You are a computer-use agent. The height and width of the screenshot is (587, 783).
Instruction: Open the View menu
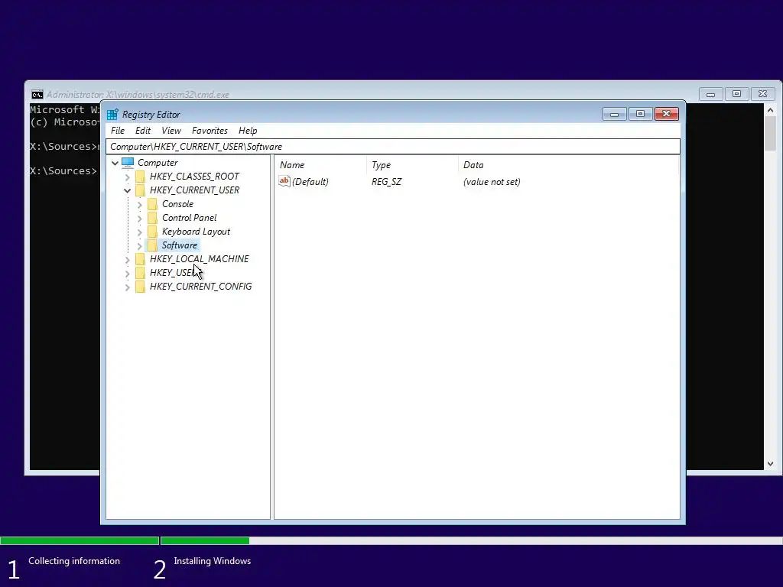[171, 130]
